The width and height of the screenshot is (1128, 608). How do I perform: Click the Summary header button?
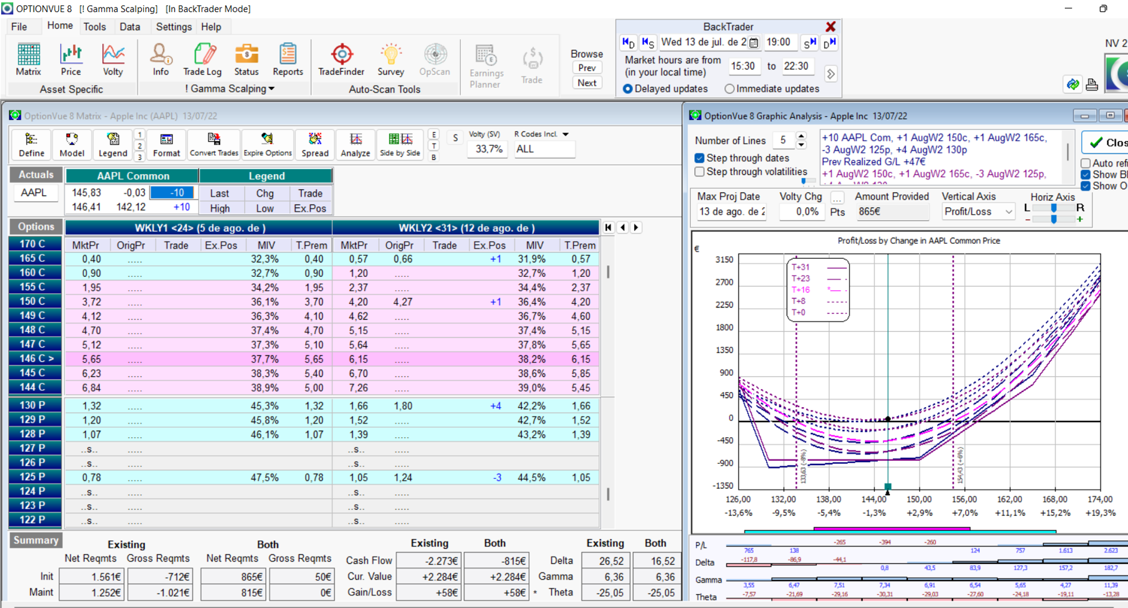pos(36,540)
